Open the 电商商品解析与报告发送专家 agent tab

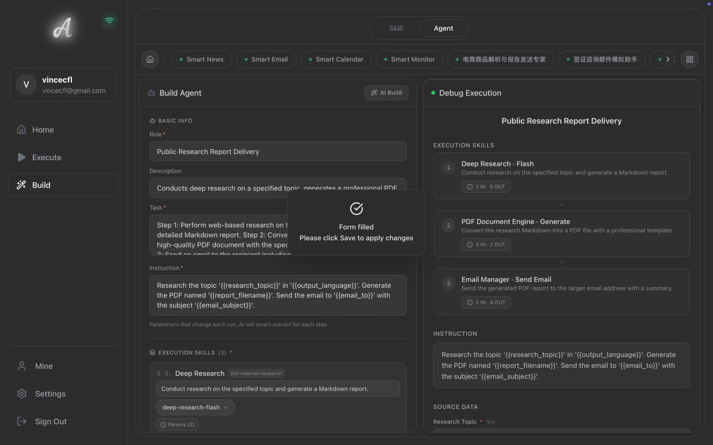(500, 59)
